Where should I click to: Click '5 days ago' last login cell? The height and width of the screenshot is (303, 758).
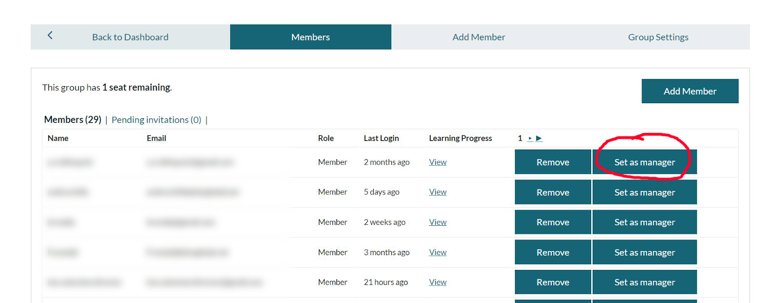[x=381, y=192]
